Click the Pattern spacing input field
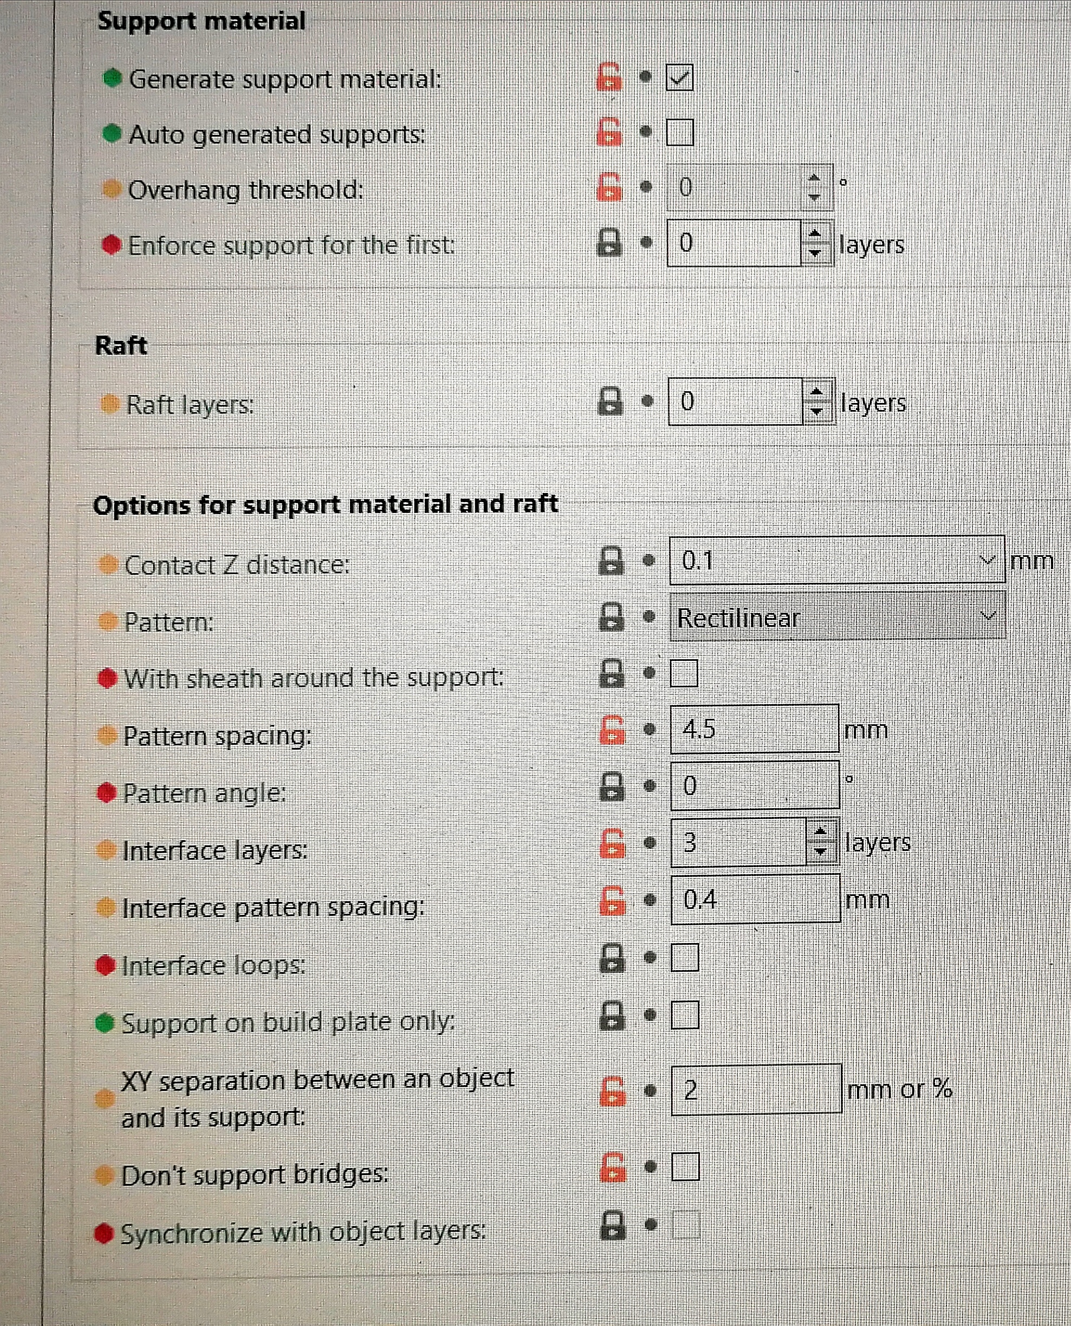The image size is (1071, 1326). pos(754,729)
